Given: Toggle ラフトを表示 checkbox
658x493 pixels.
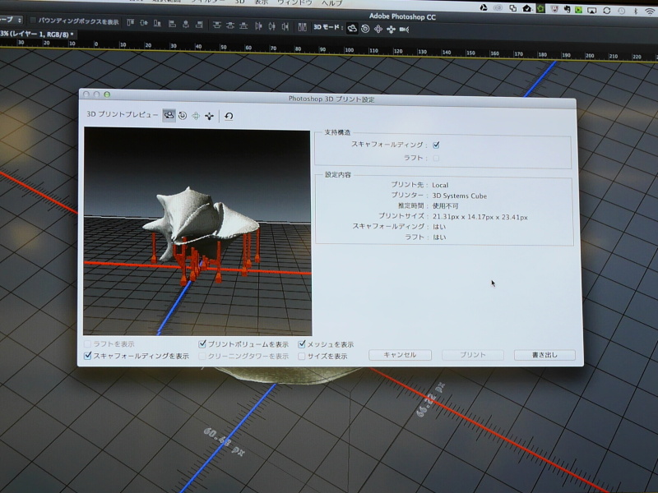Looking at the screenshot, I should click(87, 343).
